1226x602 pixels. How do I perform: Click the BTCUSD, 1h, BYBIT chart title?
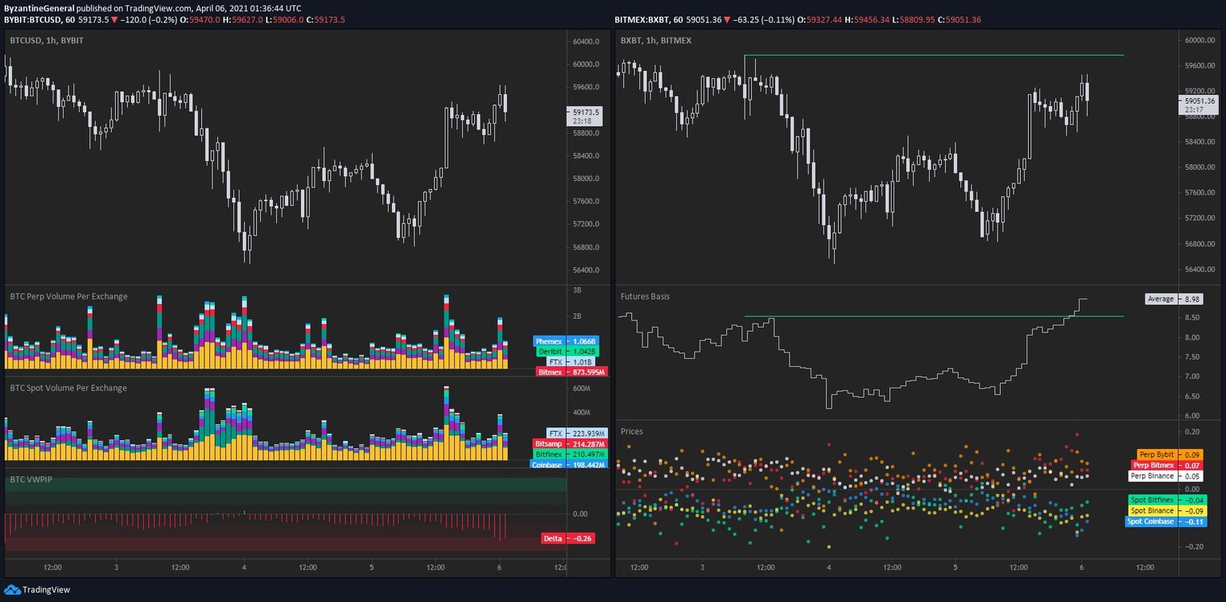(x=46, y=40)
